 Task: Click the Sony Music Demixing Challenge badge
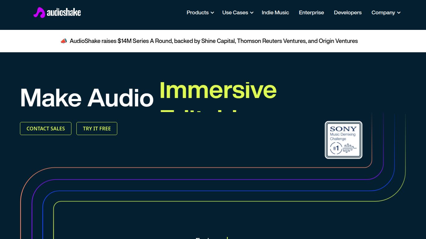tap(343, 140)
